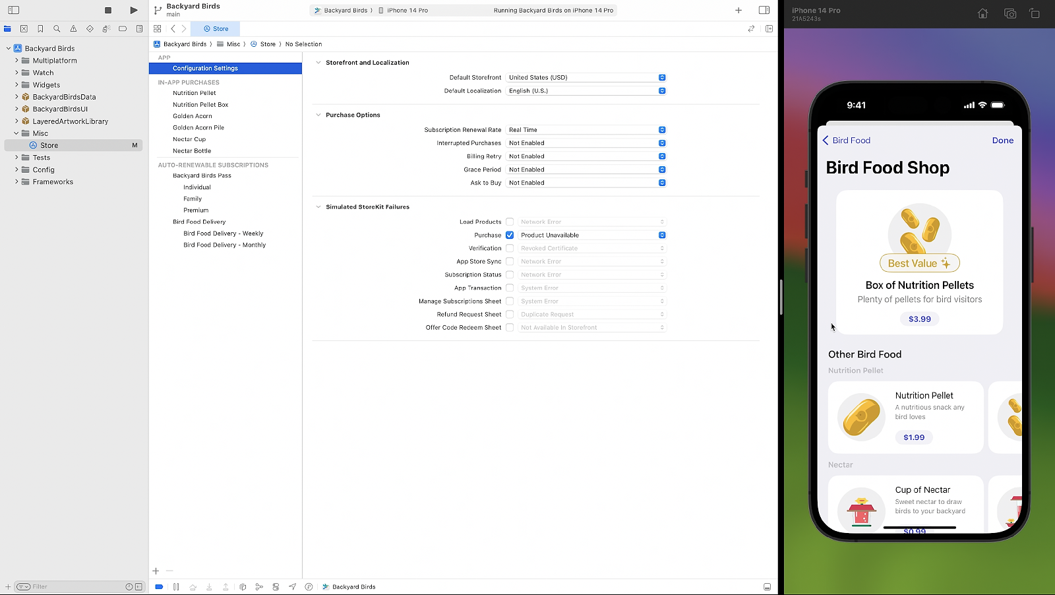Enable Offer Code Redeem Sheet checkbox

[510, 327]
